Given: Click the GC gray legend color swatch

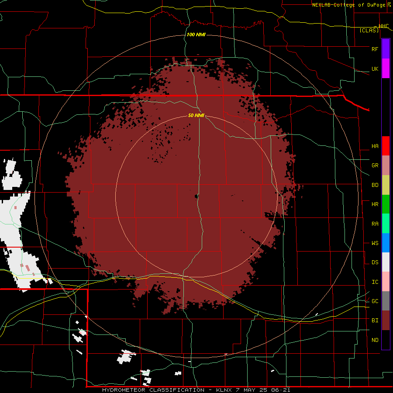Looking at the screenshot, I should coord(386,301).
